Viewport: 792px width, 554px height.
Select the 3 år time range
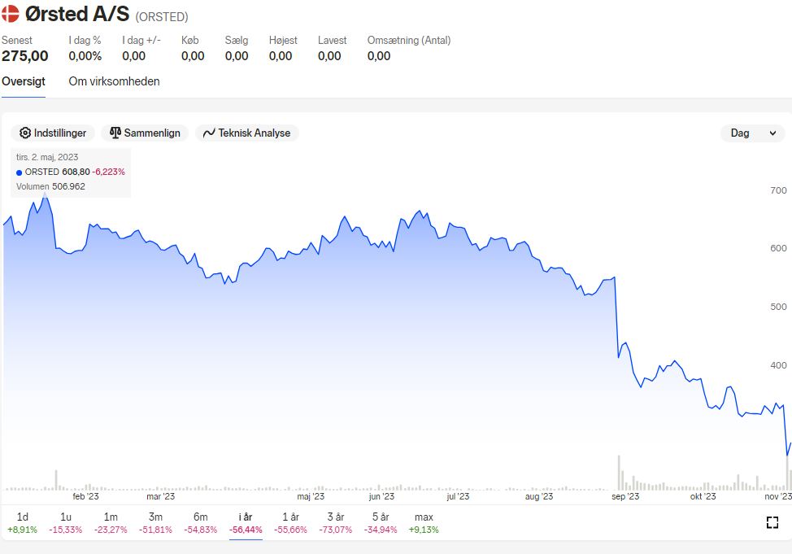coord(335,522)
